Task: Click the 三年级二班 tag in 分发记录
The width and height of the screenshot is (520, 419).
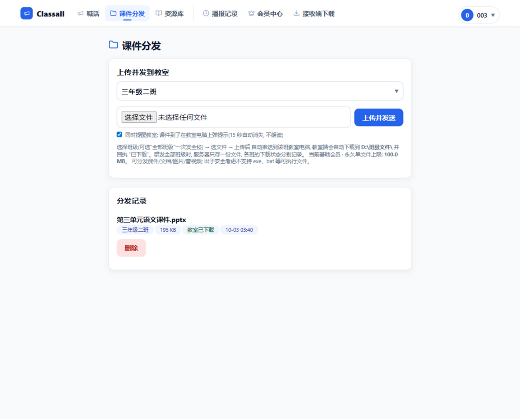Action: 135,230
